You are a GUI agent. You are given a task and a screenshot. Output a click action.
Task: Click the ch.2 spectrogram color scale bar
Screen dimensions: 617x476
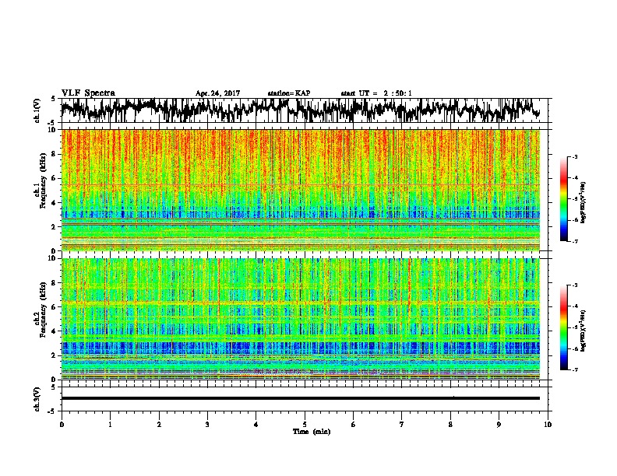tap(563, 327)
